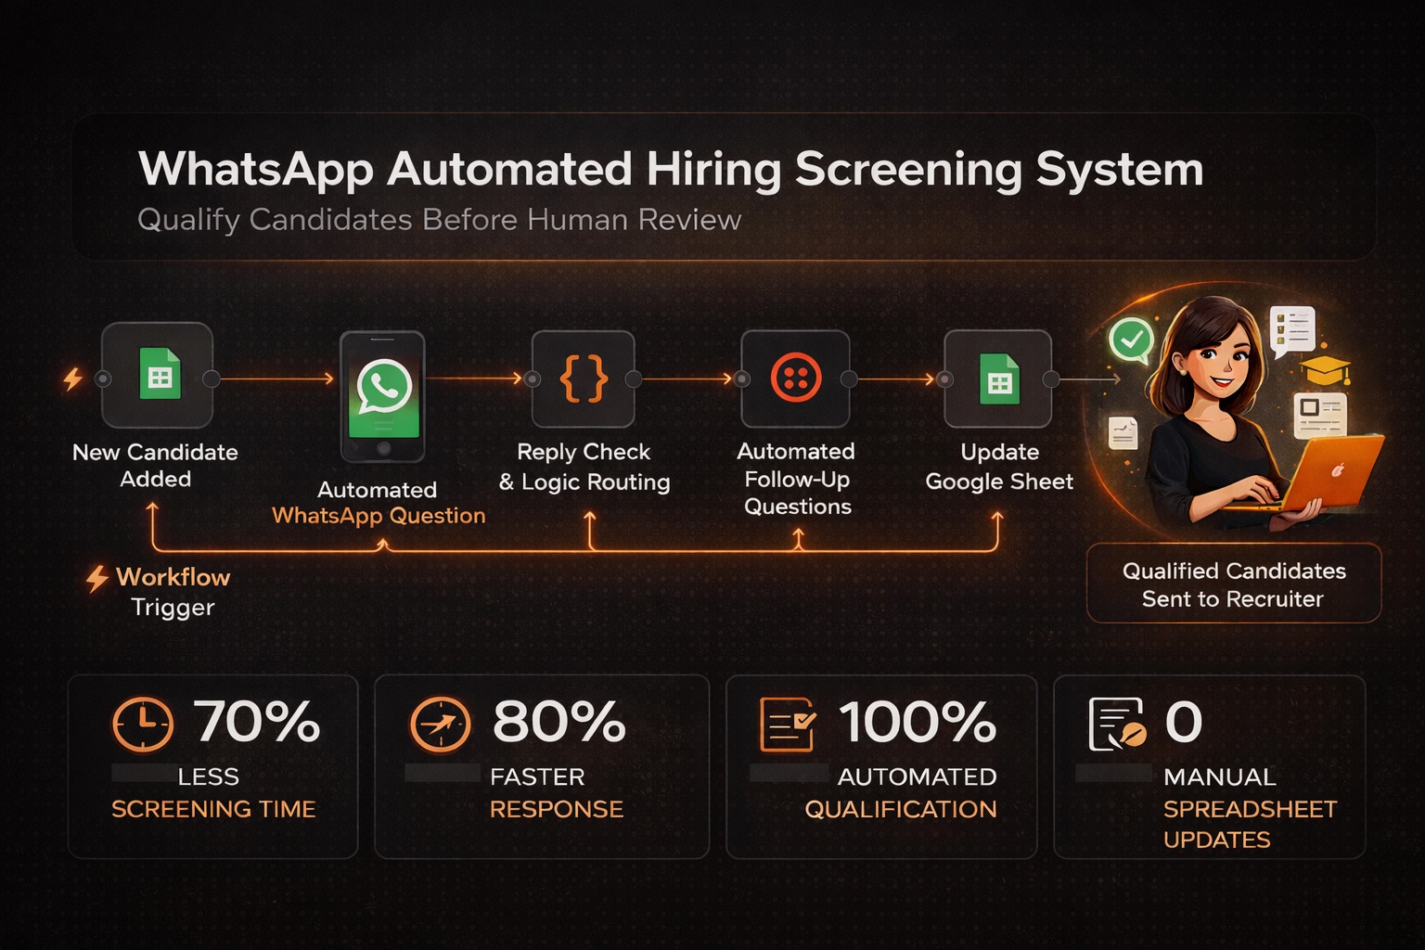Open the WhatsApp Automated Hiring Screening System header
1425x950 pixels.
click(x=670, y=169)
